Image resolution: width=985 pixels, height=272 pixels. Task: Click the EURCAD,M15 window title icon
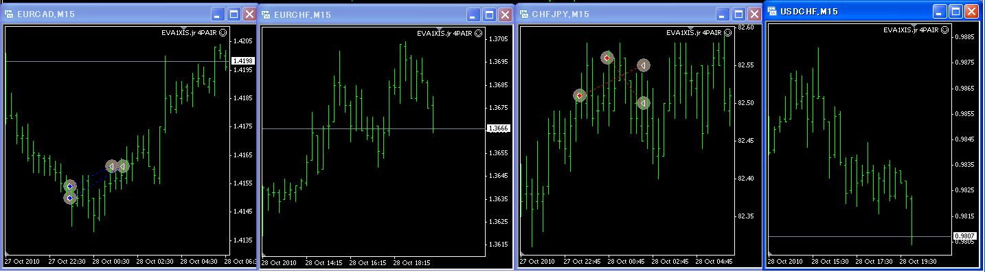click(x=10, y=14)
